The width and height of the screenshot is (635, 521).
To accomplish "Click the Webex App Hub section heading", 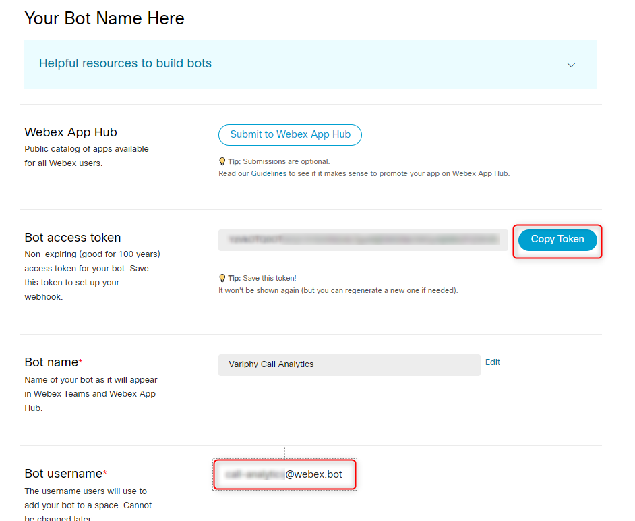I will click(x=71, y=132).
